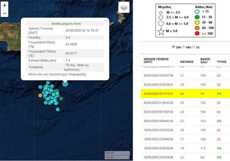
Task: Select the 7d time range radio
Action: coord(194,47)
